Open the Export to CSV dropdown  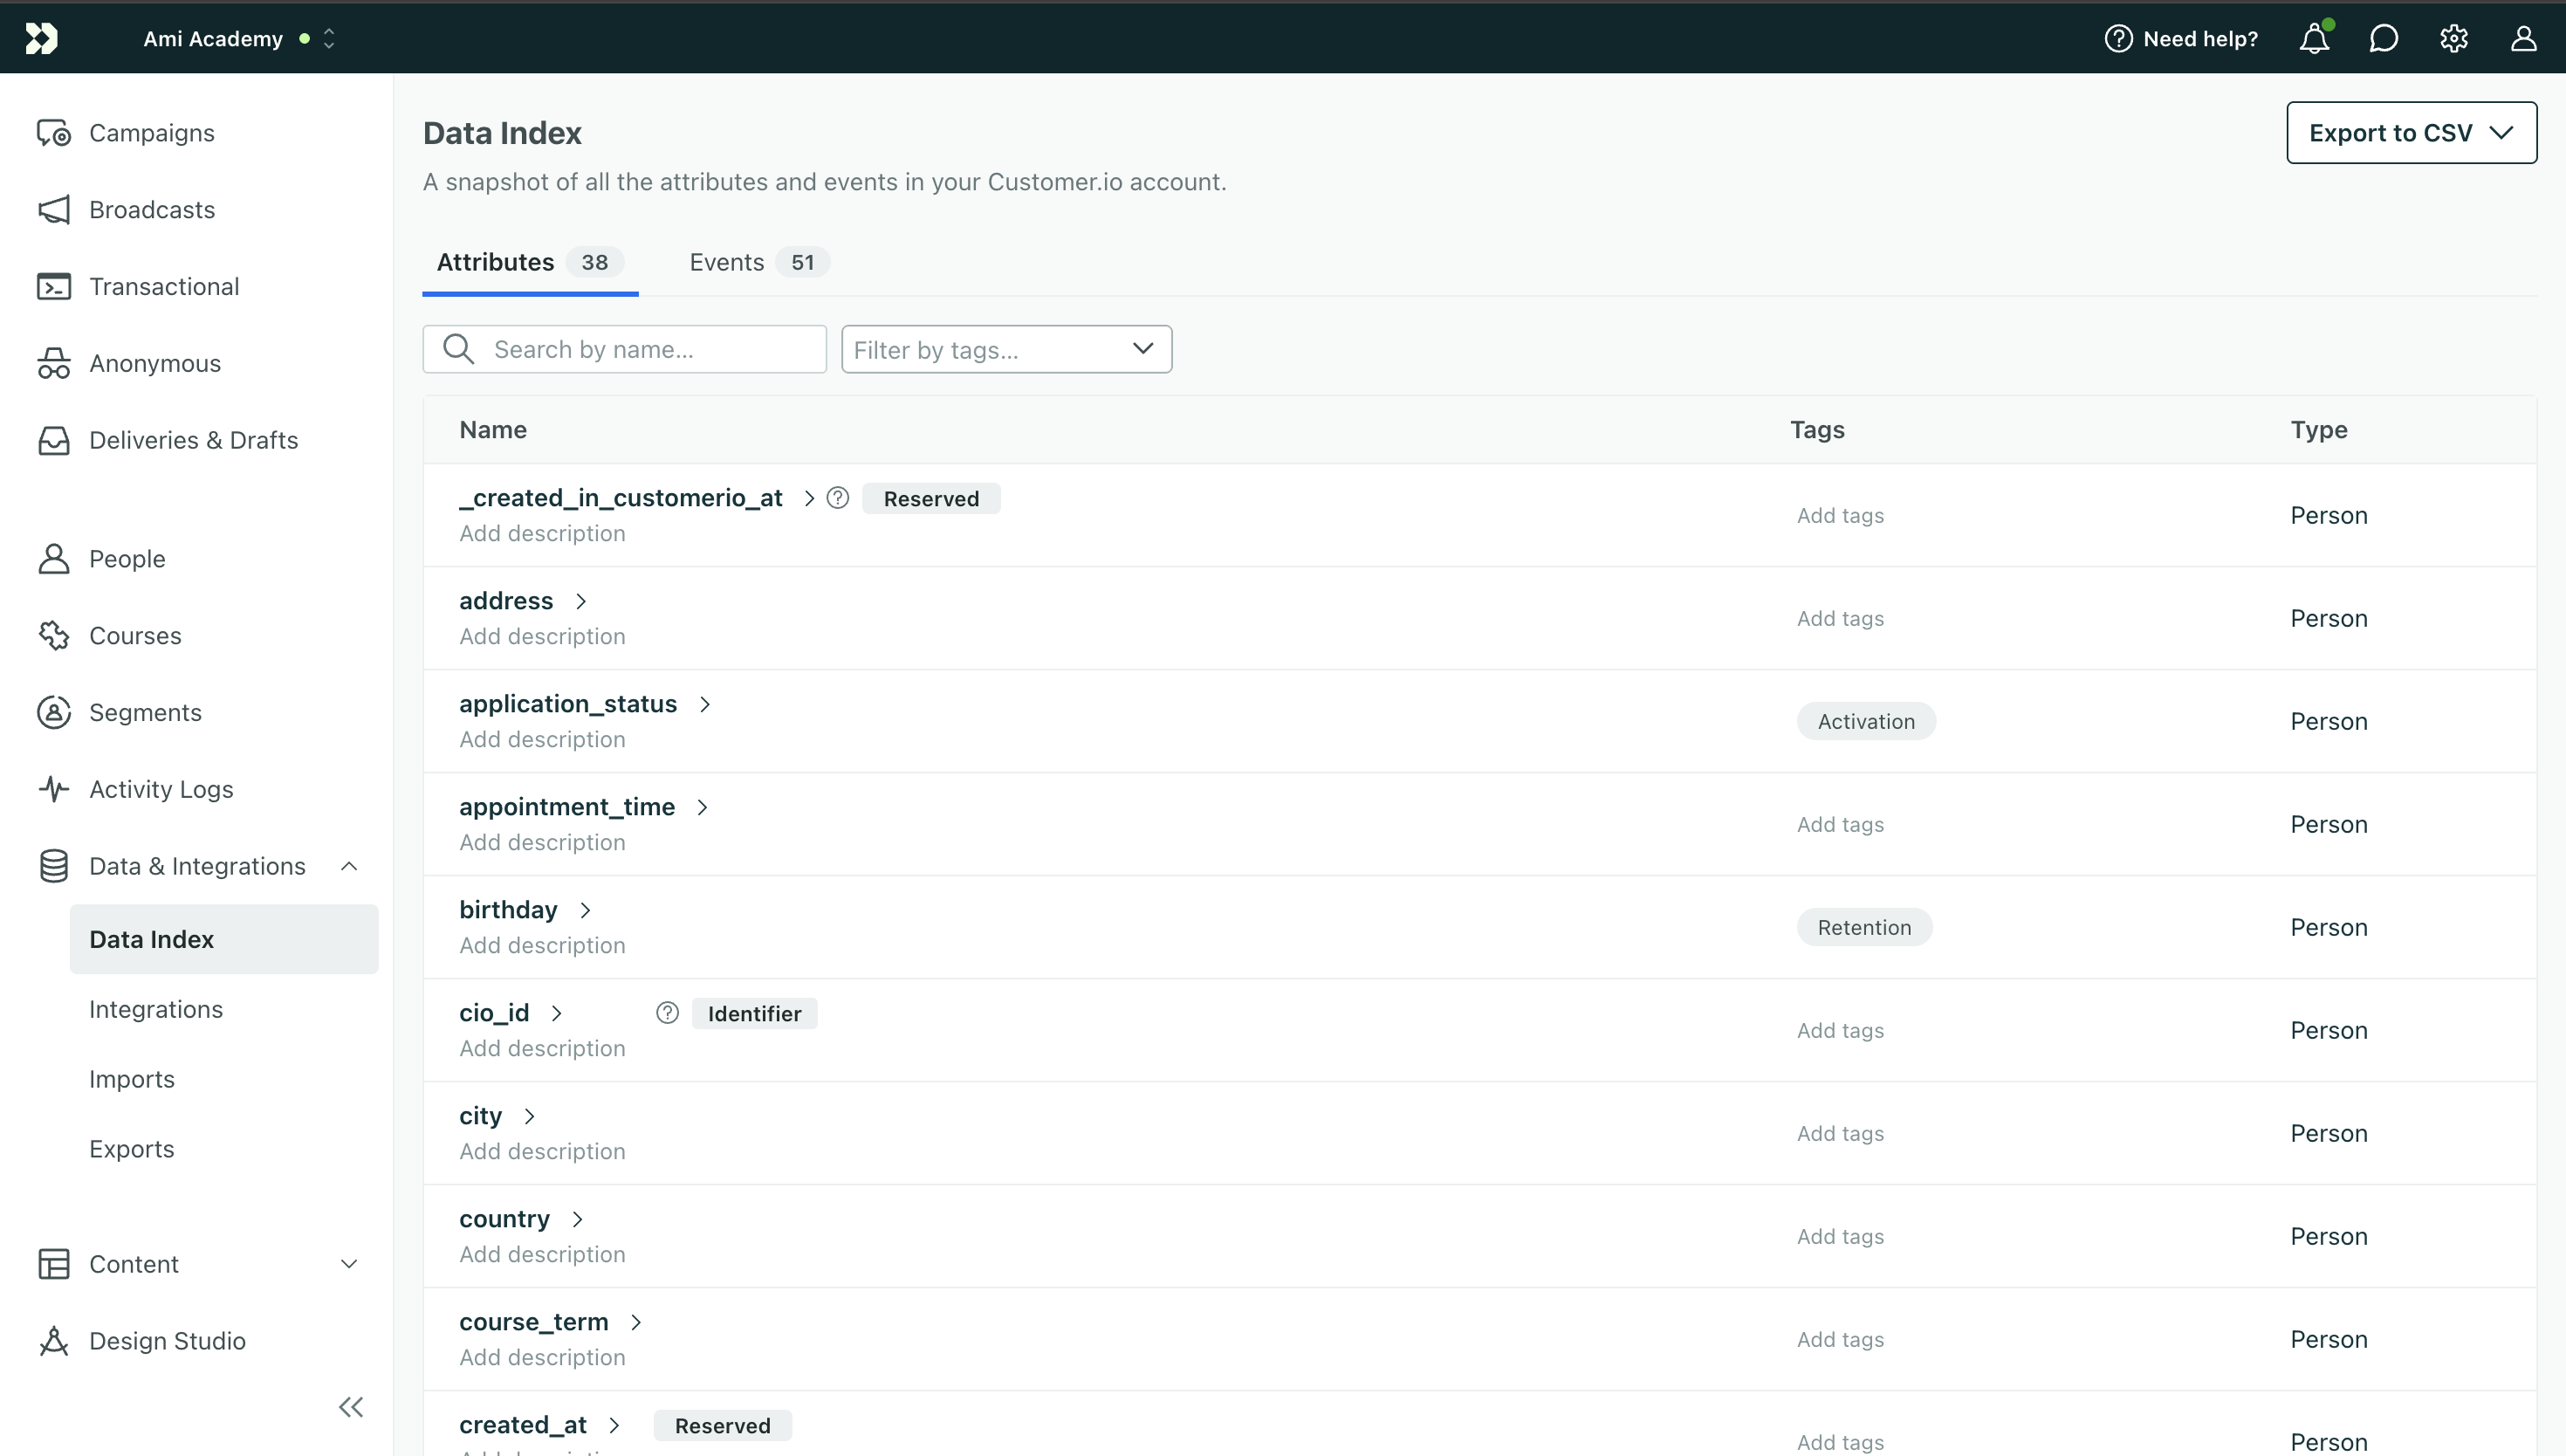2411,132
